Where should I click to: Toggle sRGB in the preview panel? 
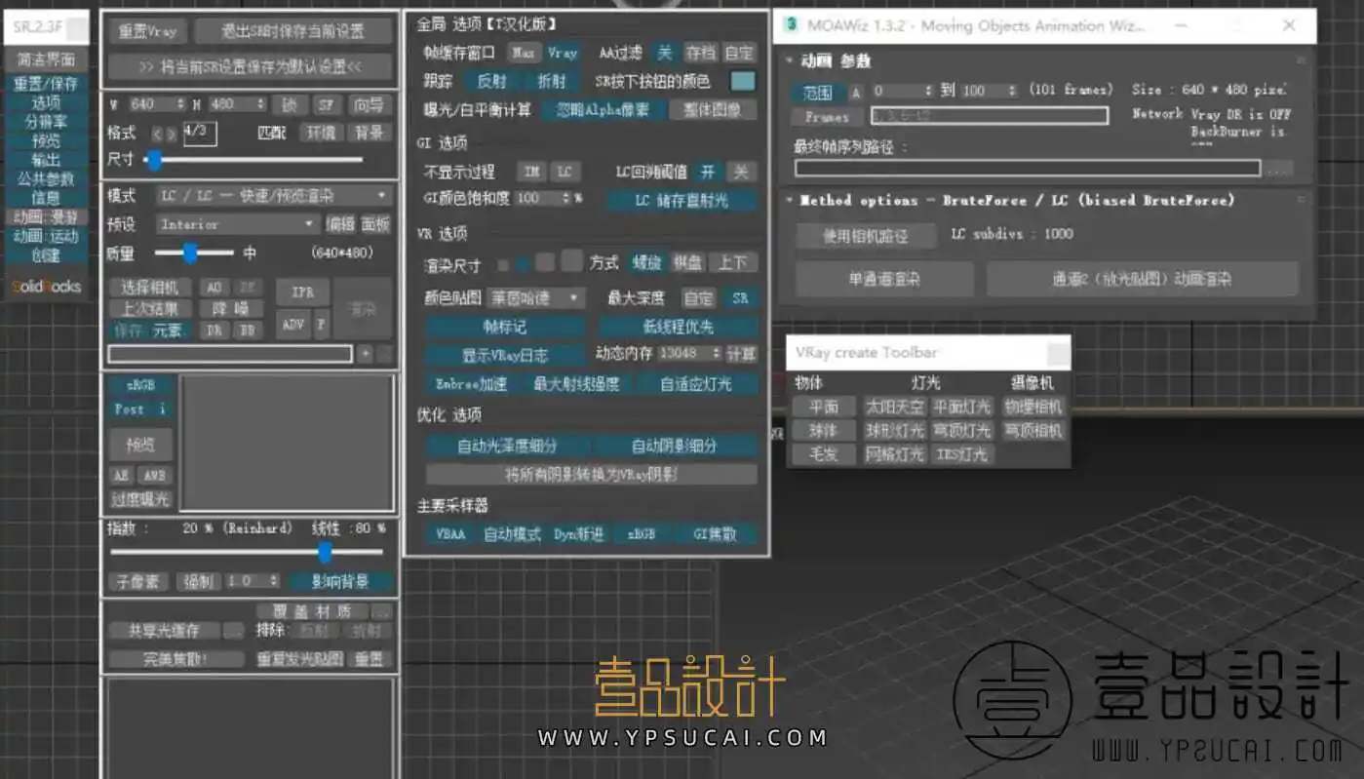[x=140, y=385]
